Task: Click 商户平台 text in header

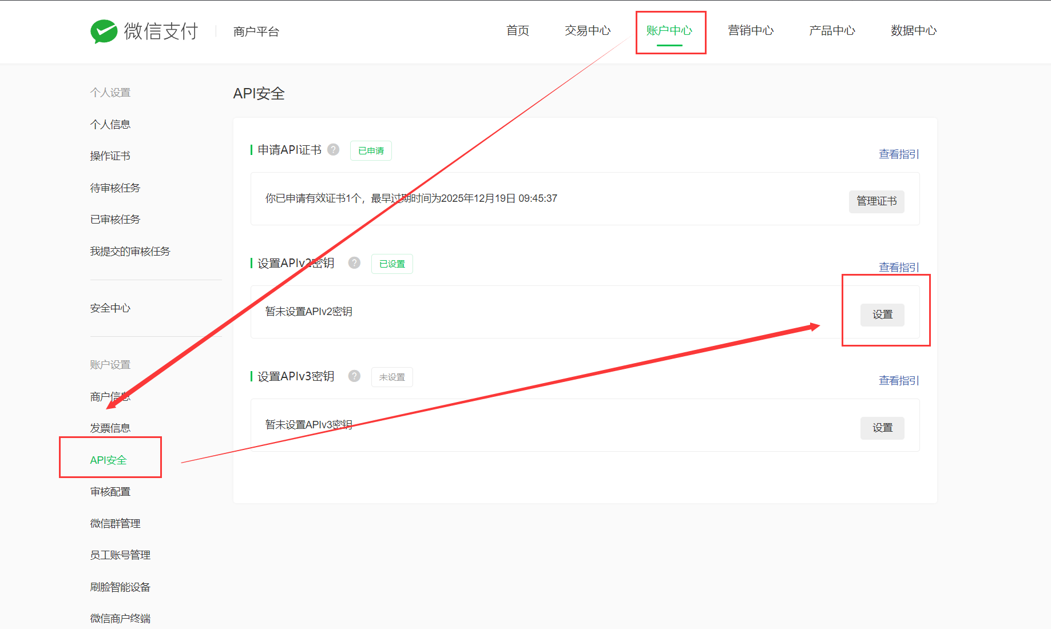Action: coord(256,32)
